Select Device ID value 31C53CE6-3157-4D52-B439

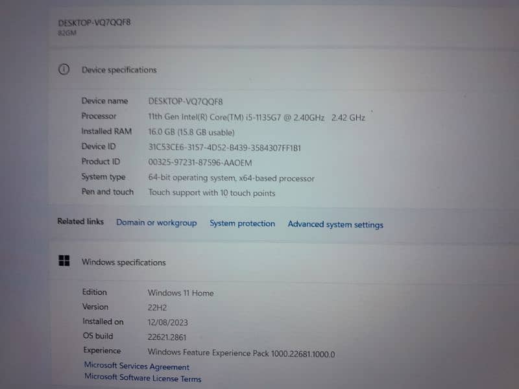[x=224, y=147]
